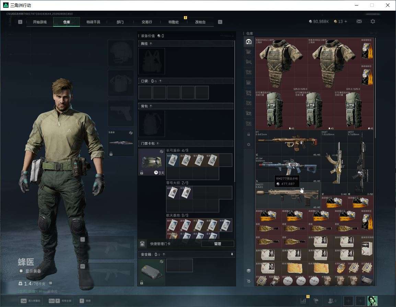Click the first empty teammate plus slot
Screen dimensions: 396x307
(348, 301)
